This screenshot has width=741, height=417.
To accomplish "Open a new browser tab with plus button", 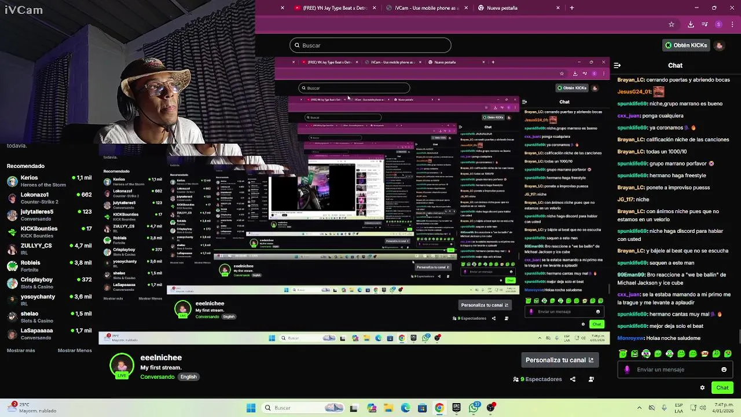I will [x=572, y=8].
